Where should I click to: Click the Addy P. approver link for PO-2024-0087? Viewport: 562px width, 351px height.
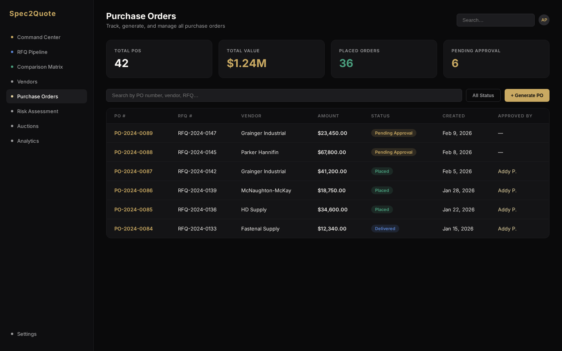point(507,171)
